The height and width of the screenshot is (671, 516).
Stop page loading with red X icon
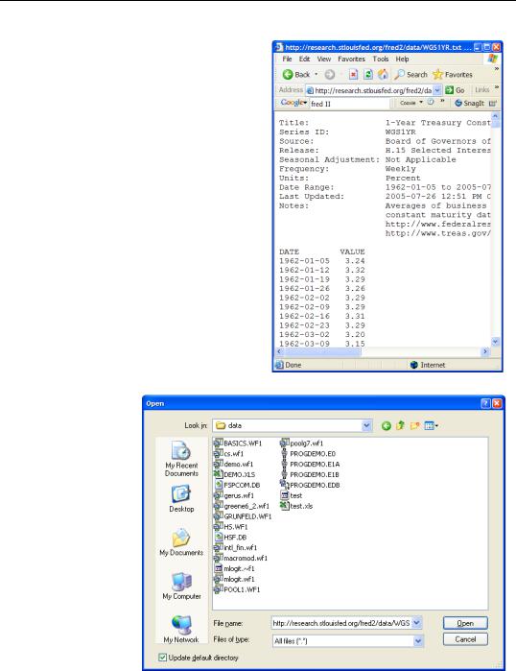pos(353,75)
